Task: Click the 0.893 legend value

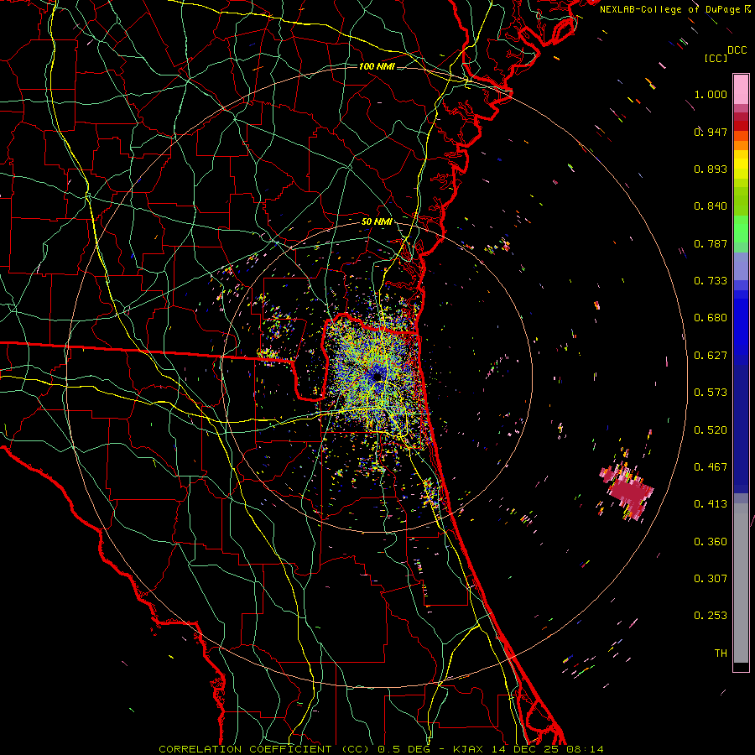Action: (x=711, y=169)
